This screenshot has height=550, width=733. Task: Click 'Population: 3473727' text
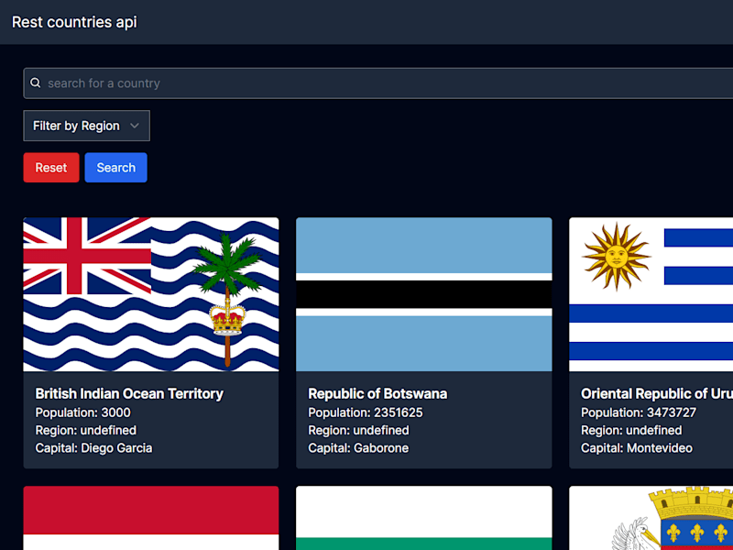639,412
